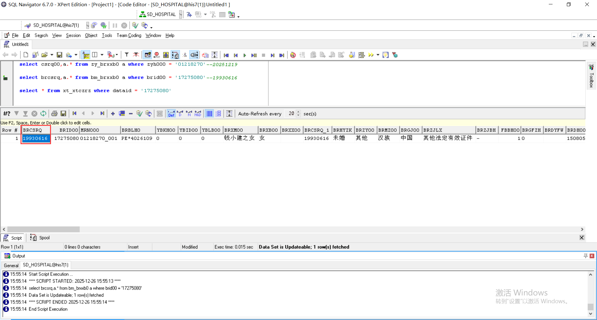Toggle the D display mode button
Screen dimensions: 597x320
[x=180, y=114]
